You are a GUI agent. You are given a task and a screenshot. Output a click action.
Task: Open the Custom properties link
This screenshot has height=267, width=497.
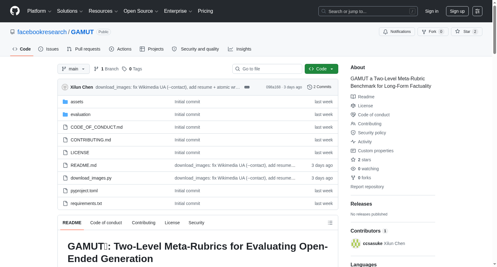376,151
